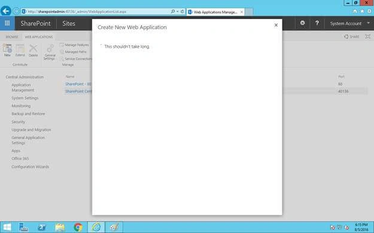Click the browser home icon

pos(355,11)
